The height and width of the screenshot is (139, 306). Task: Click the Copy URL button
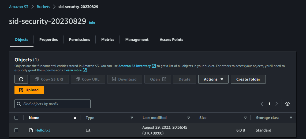coord(88,79)
